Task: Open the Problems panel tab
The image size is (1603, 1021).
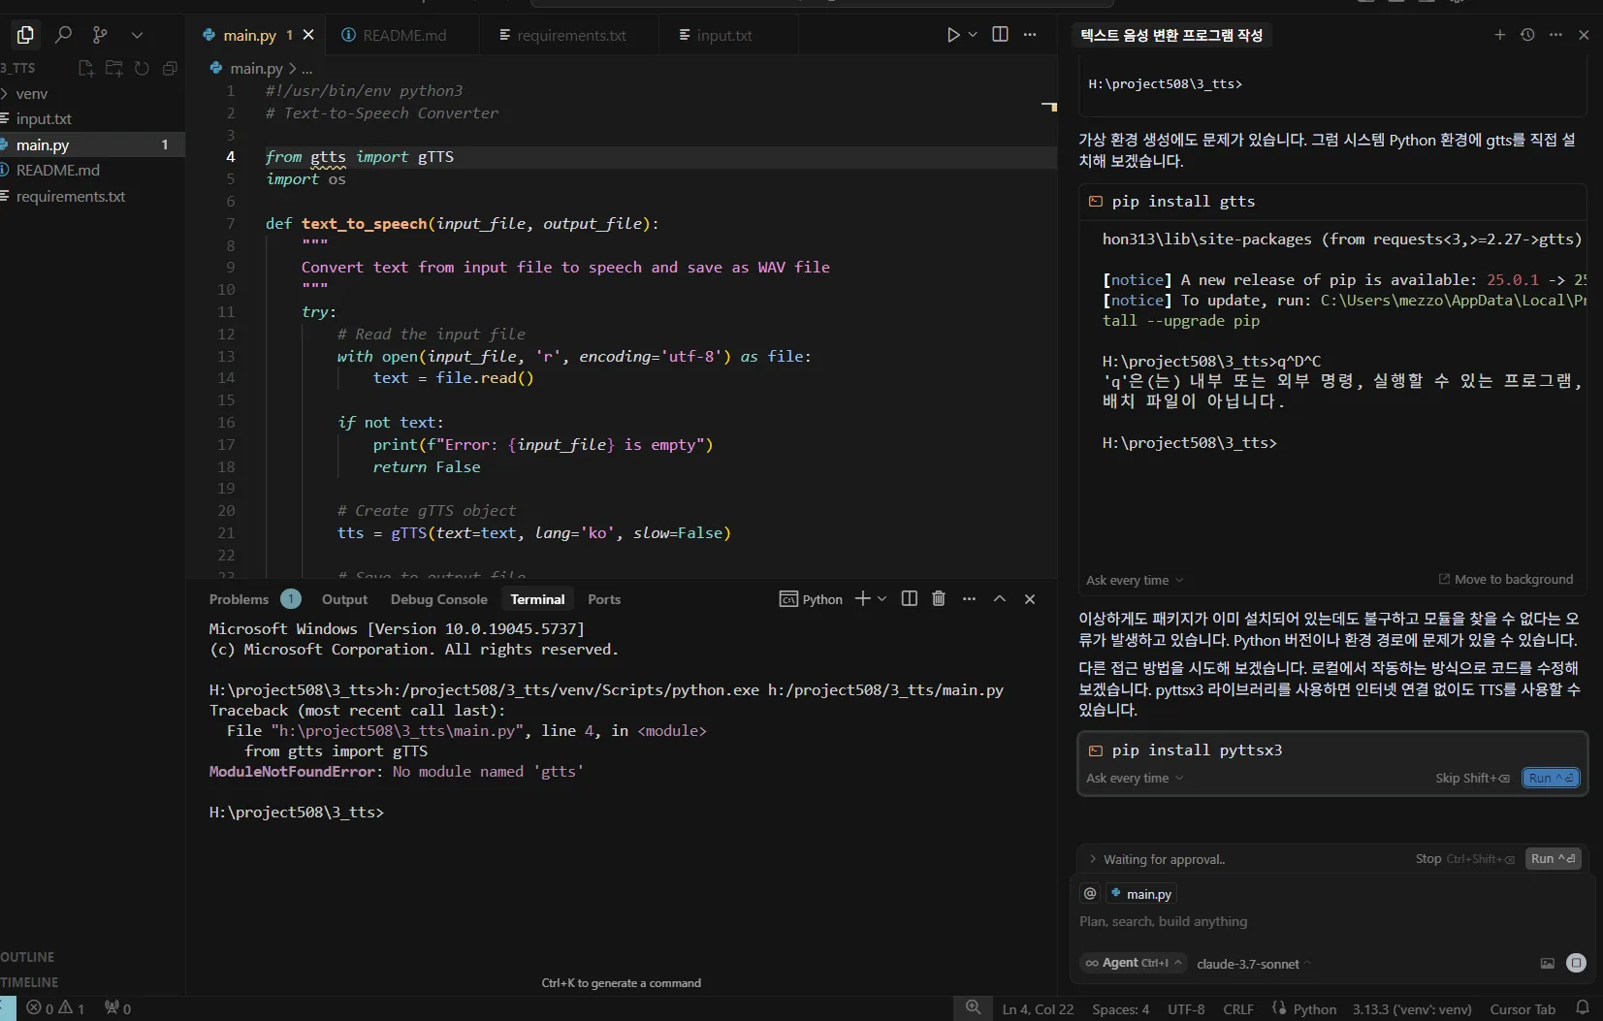Action: tap(239, 599)
